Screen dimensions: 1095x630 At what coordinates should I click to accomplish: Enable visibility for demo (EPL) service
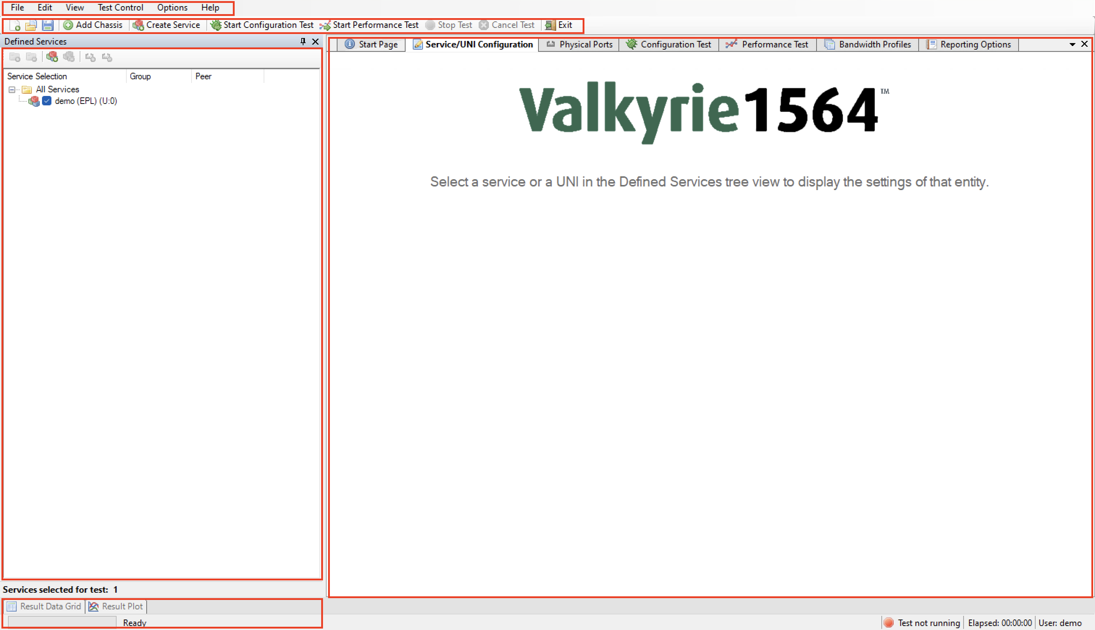pos(47,101)
